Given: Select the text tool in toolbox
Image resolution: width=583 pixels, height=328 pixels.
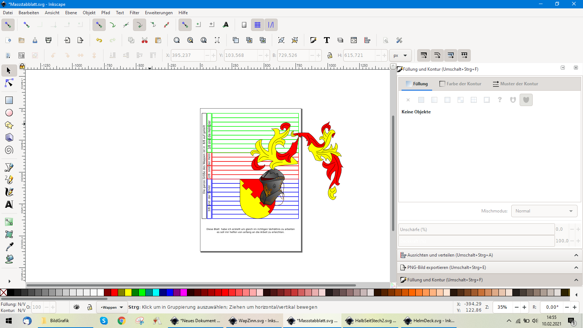Looking at the screenshot, I should (9, 204).
